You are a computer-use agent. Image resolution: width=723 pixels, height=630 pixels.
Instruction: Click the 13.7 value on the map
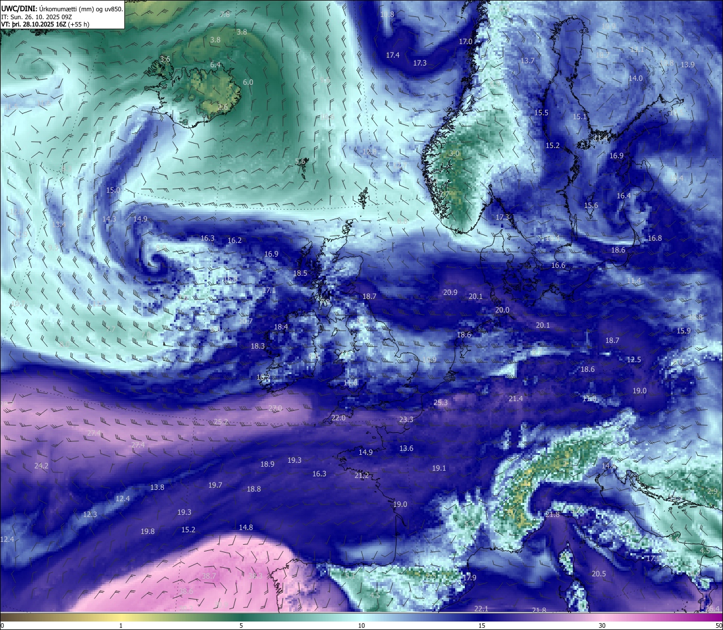click(527, 60)
